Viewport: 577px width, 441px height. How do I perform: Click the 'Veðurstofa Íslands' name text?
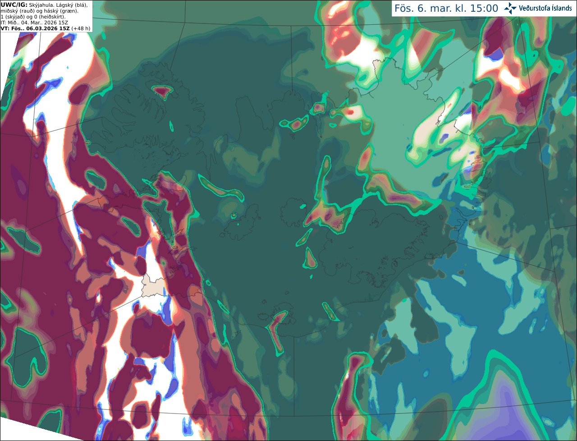click(x=545, y=8)
